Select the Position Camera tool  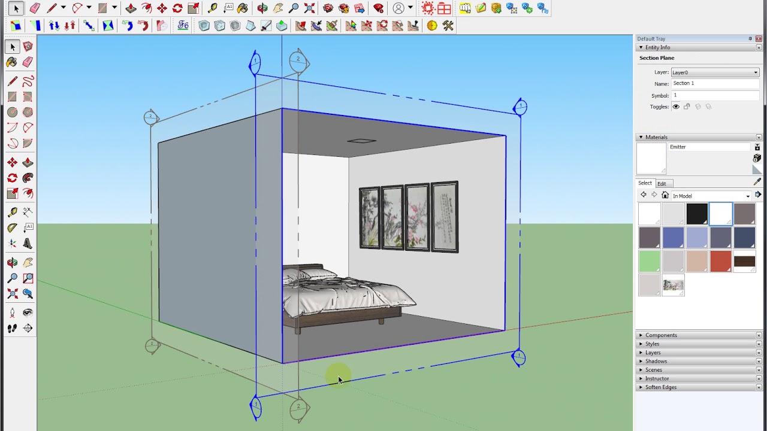click(12, 312)
